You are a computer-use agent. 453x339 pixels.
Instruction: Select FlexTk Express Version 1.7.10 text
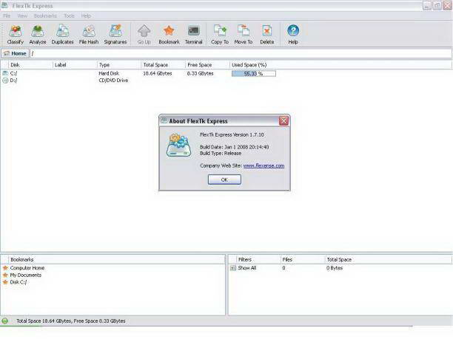point(232,134)
